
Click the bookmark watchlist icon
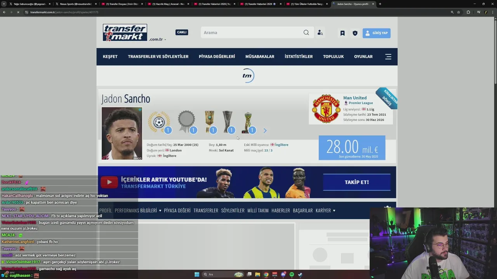(x=342, y=33)
